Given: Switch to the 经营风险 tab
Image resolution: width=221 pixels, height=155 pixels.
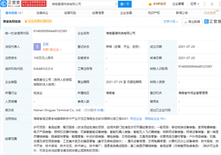Looking at the screenshot, I should coord(70,13).
